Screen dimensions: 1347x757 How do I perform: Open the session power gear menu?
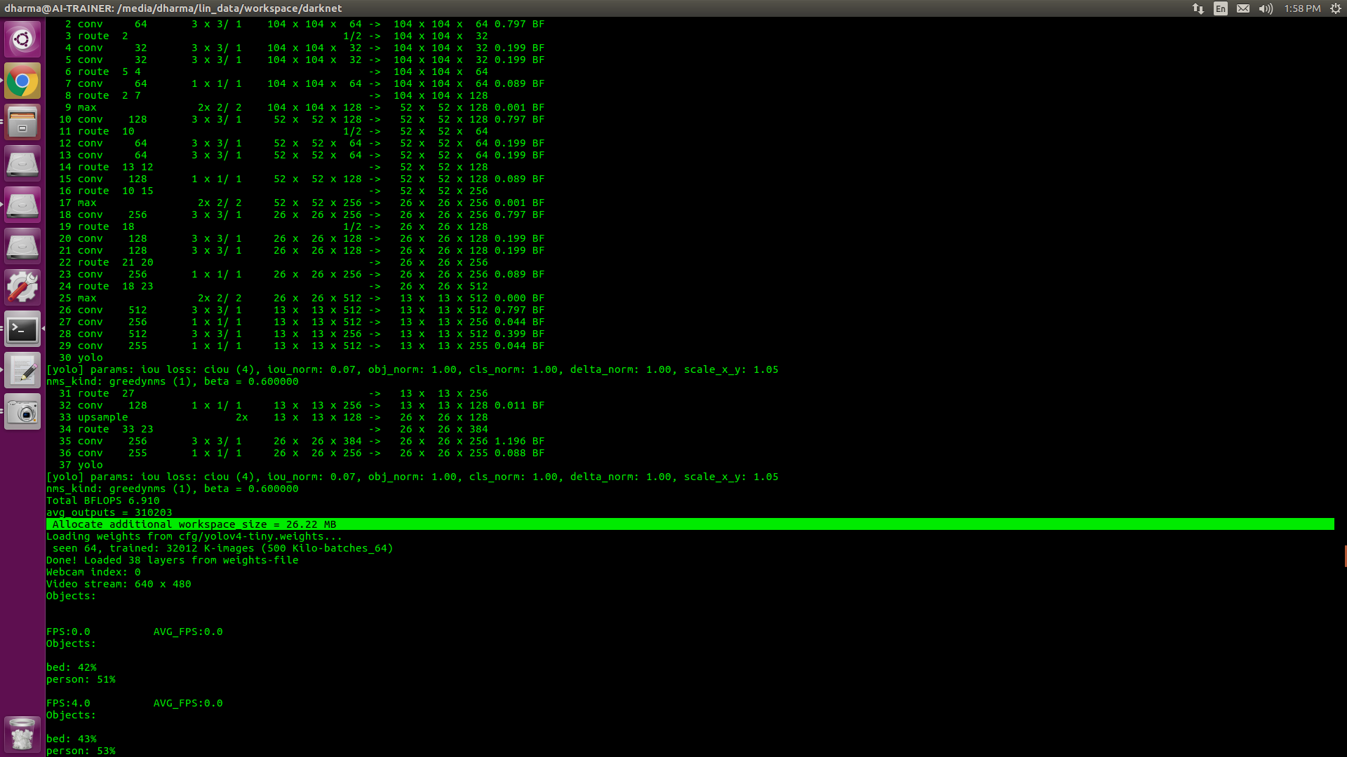(1336, 8)
